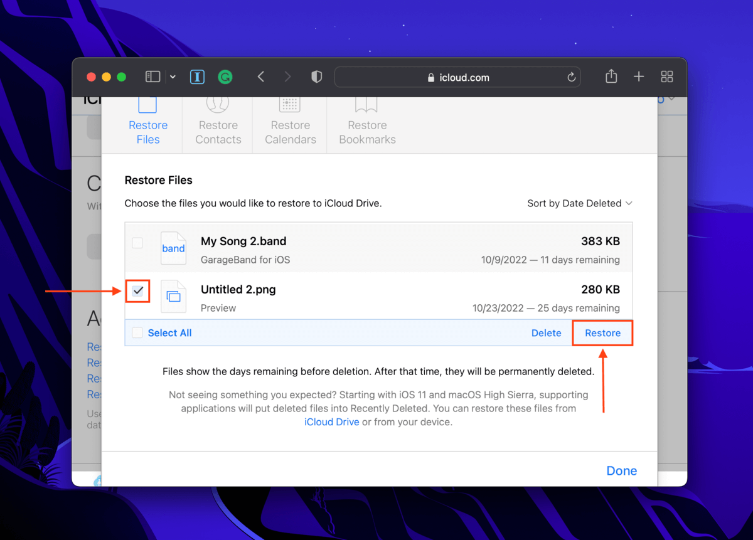Go forward with the forward arrow
This screenshot has width=753, height=540.
click(287, 77)
